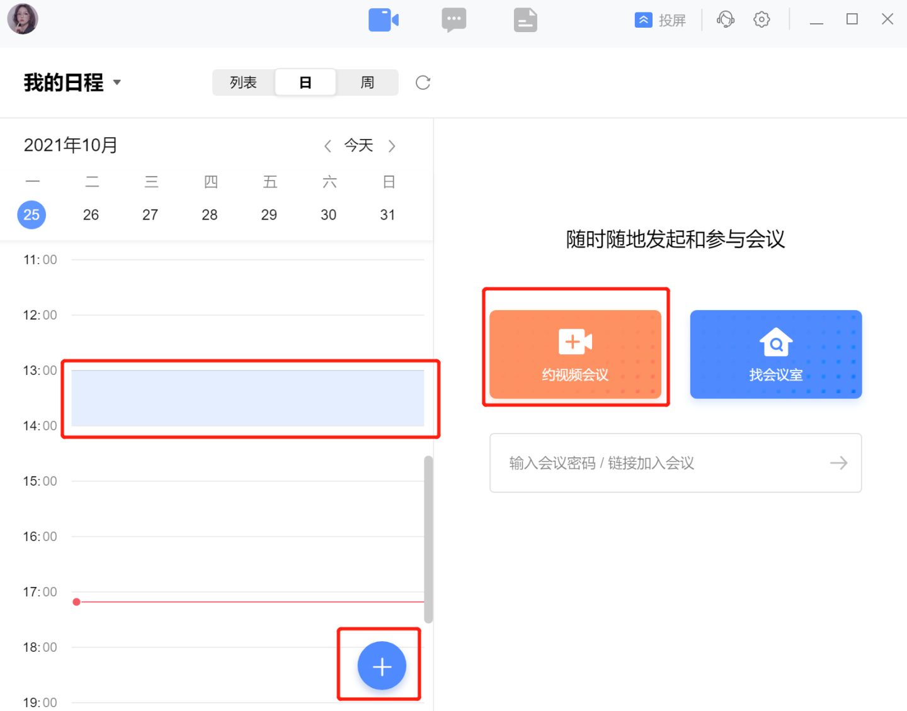907x711 pixels.
Task: Switch to the 列表 list view tab
Action: 243,82
